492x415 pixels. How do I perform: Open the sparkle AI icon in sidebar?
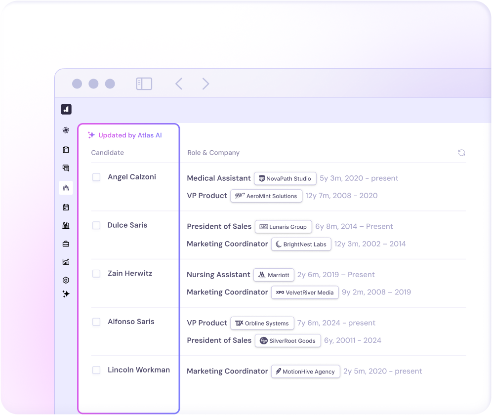(66, 293)
